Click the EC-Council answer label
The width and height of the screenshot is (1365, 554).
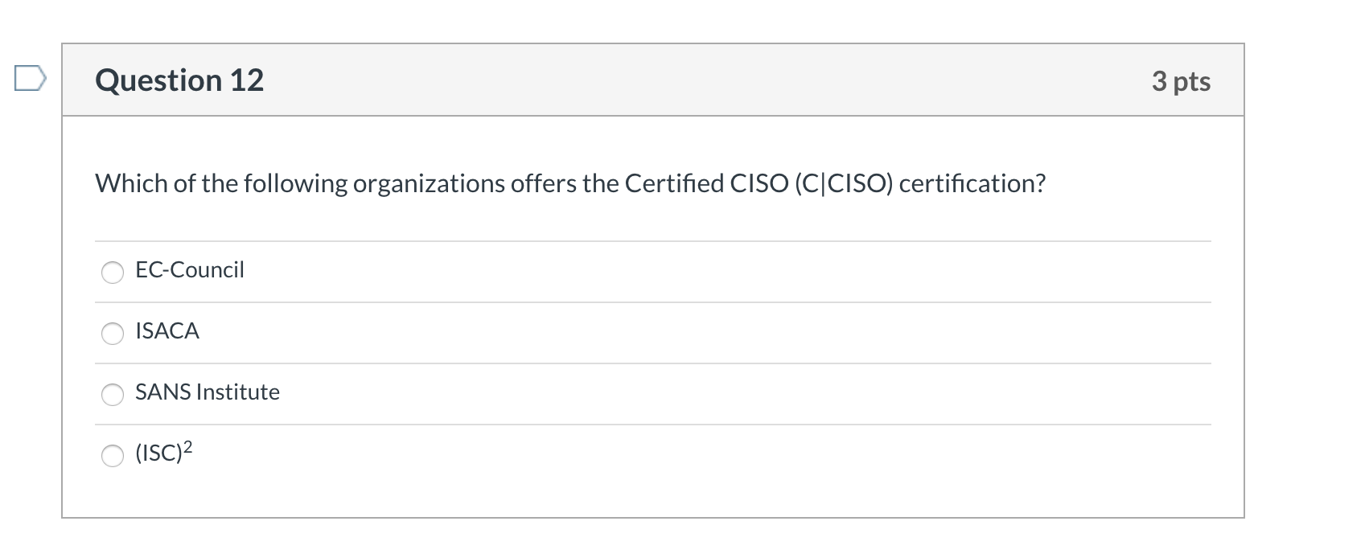coord(190,269)
